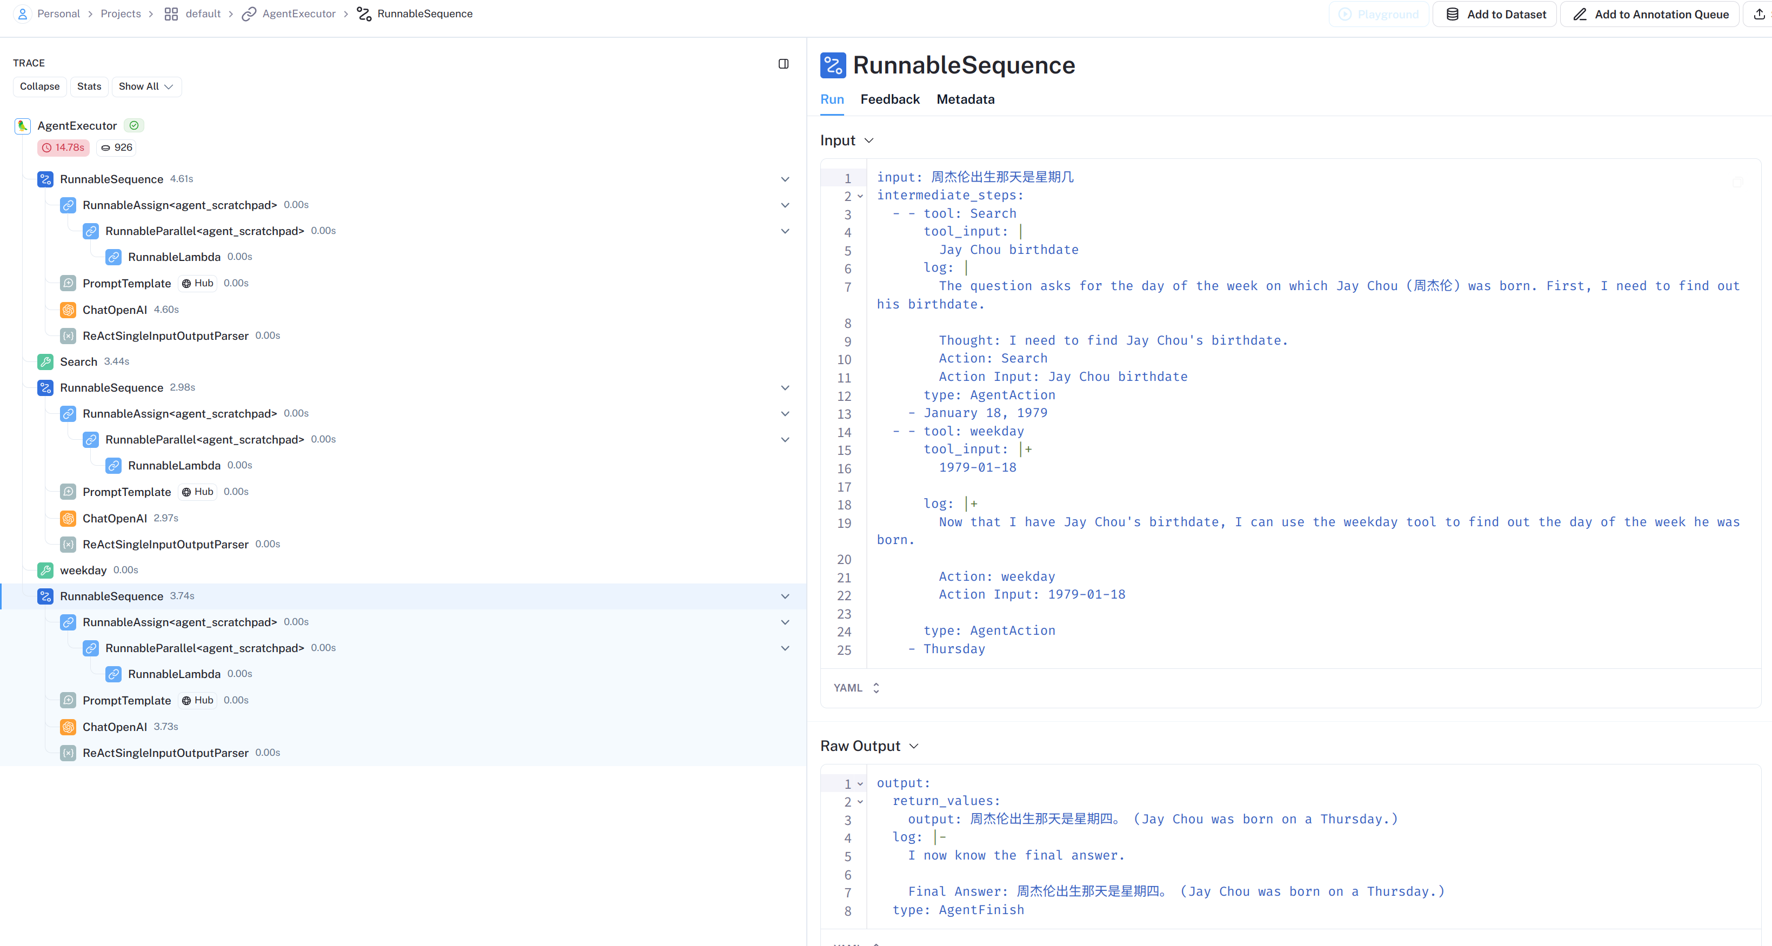Collapse the Input section chevron

tap(869, 140)
